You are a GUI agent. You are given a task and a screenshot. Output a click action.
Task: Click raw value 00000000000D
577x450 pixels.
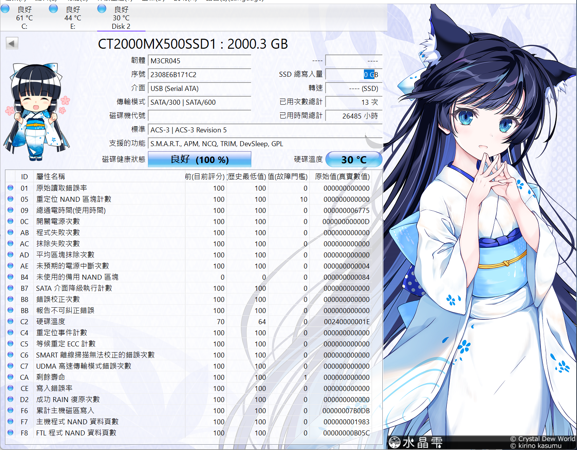pos(346,222)
